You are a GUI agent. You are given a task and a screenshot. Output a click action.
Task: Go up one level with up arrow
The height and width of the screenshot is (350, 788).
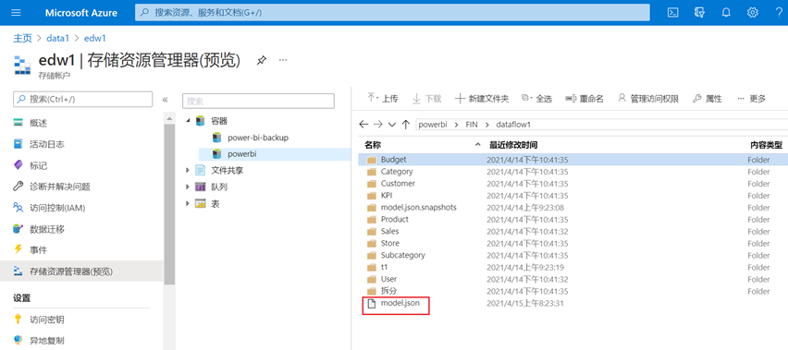(405, 125)
